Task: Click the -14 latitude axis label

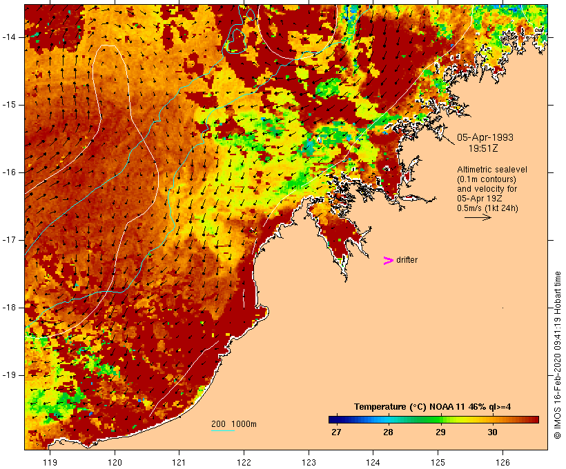Action: pos(9,37)
